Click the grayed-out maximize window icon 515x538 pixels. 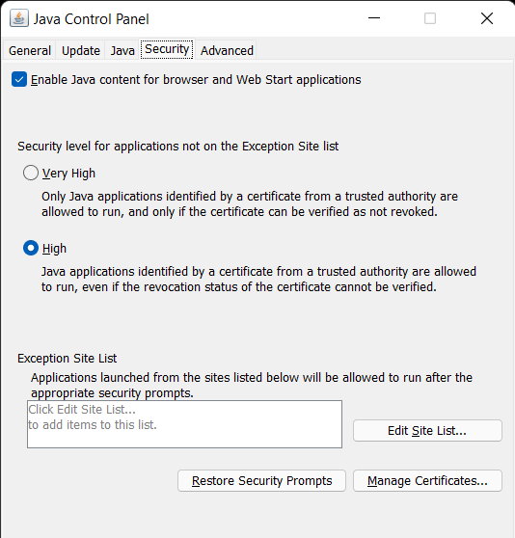point(430,18)
